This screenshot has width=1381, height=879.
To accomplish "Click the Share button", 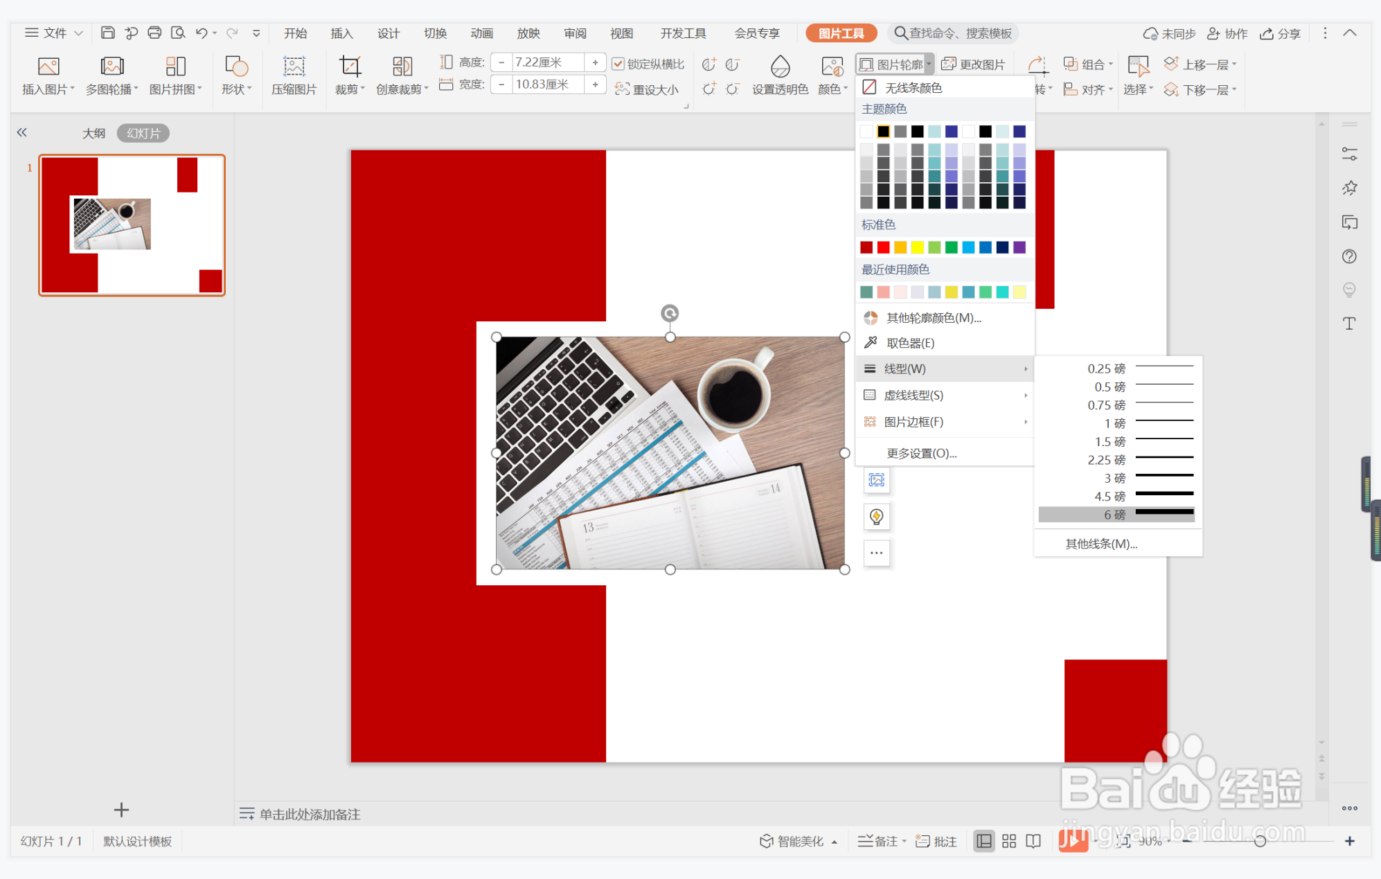I will click(x=1280, y=33).
